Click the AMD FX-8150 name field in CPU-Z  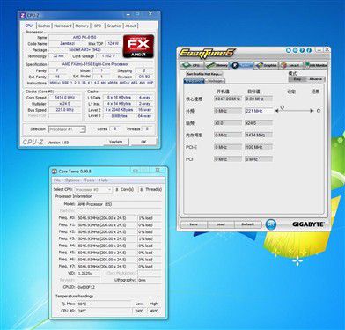click(x=84, y=37)
